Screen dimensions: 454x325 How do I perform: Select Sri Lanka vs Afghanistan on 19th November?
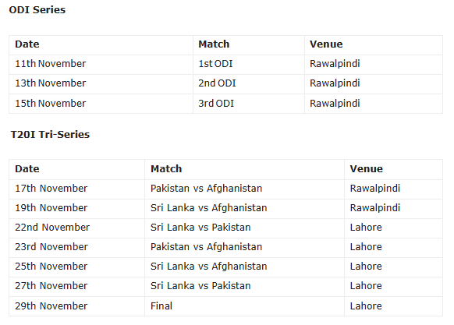pyautogui.click(x=209, y=208)
